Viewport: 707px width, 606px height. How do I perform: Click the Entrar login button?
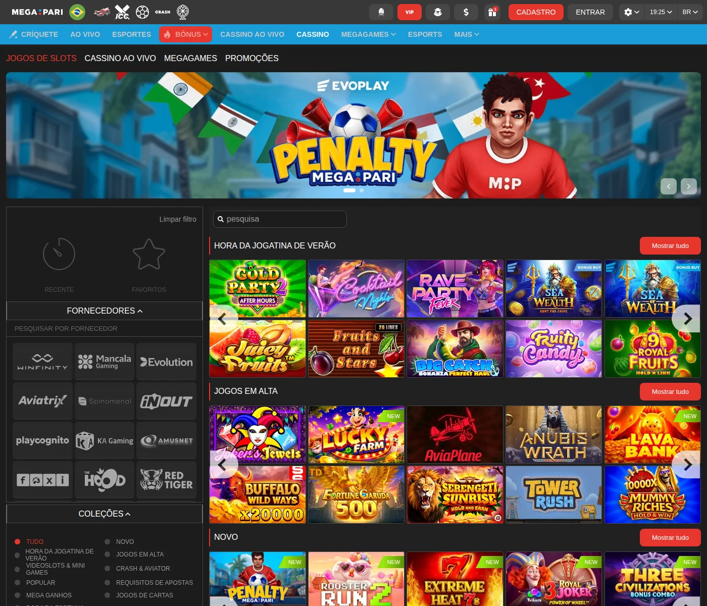pos(590,12)
